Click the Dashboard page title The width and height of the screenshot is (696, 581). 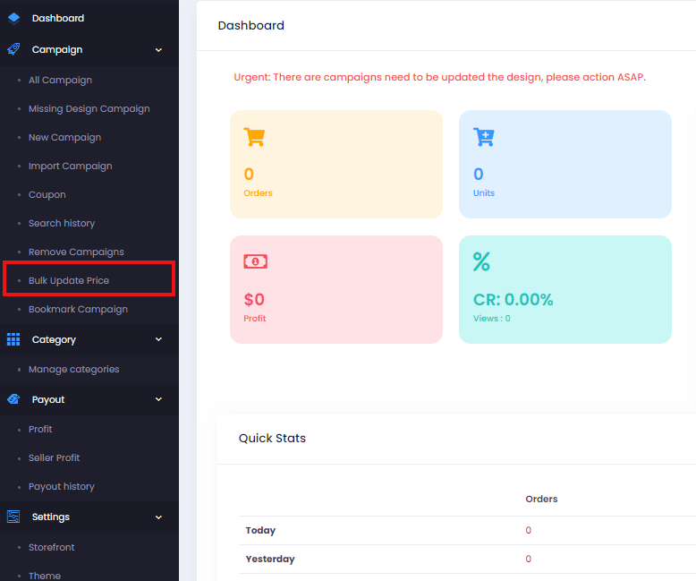[x=251, y=26]
